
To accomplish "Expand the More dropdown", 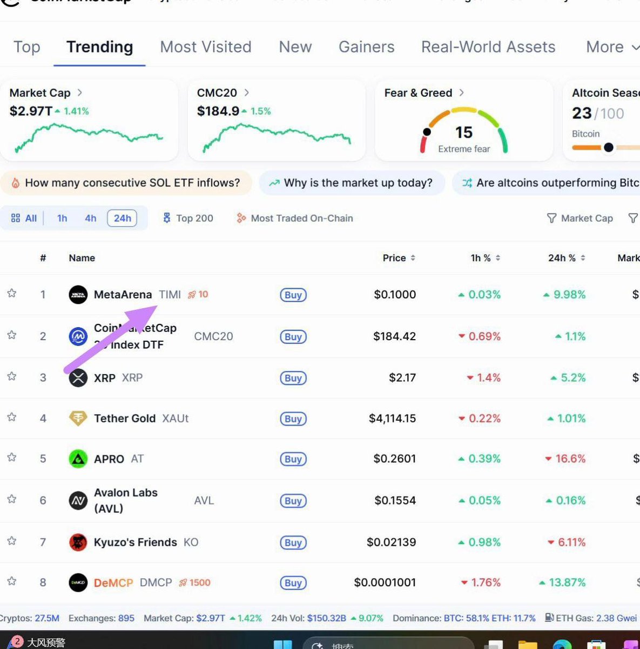I will [612, 47].
